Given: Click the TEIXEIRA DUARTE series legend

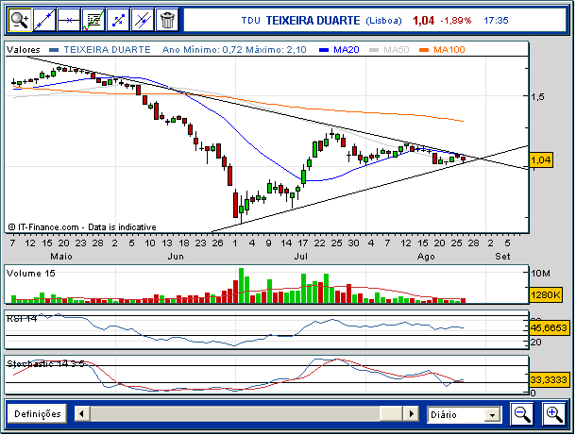Looking at the screenshot, I should (108, 50).
